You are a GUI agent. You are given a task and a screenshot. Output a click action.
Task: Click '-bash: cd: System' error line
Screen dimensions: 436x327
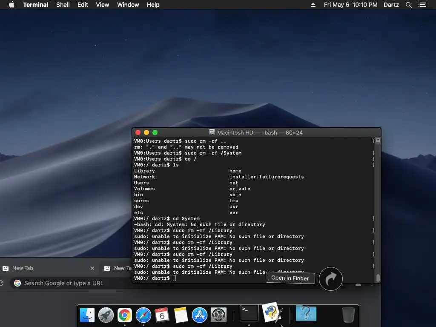199,224
